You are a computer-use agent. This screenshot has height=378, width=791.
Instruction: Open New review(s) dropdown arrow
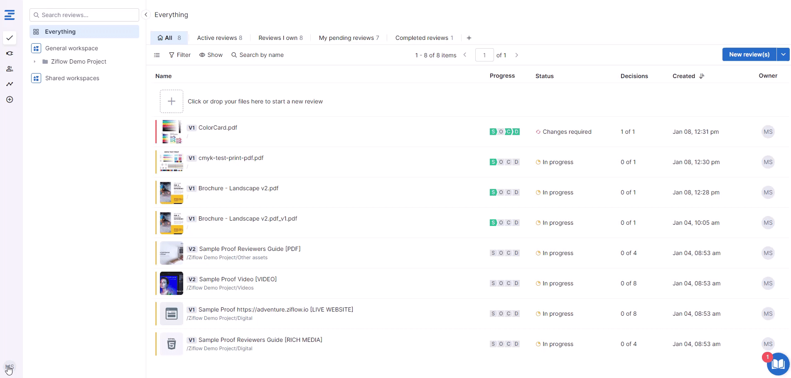coord(783,54)
